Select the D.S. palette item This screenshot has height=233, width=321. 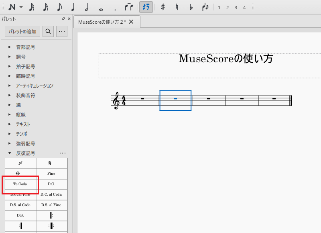[x=20, y=215]
